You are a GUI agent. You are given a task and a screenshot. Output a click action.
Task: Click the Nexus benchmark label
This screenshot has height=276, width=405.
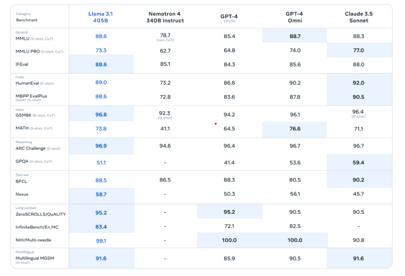22,194
